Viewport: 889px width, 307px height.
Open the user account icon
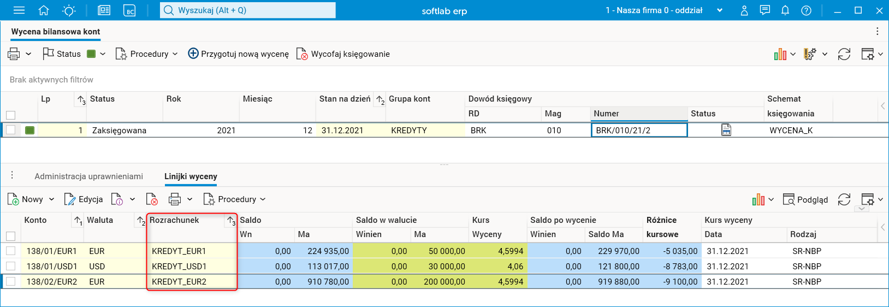[744, 10]
